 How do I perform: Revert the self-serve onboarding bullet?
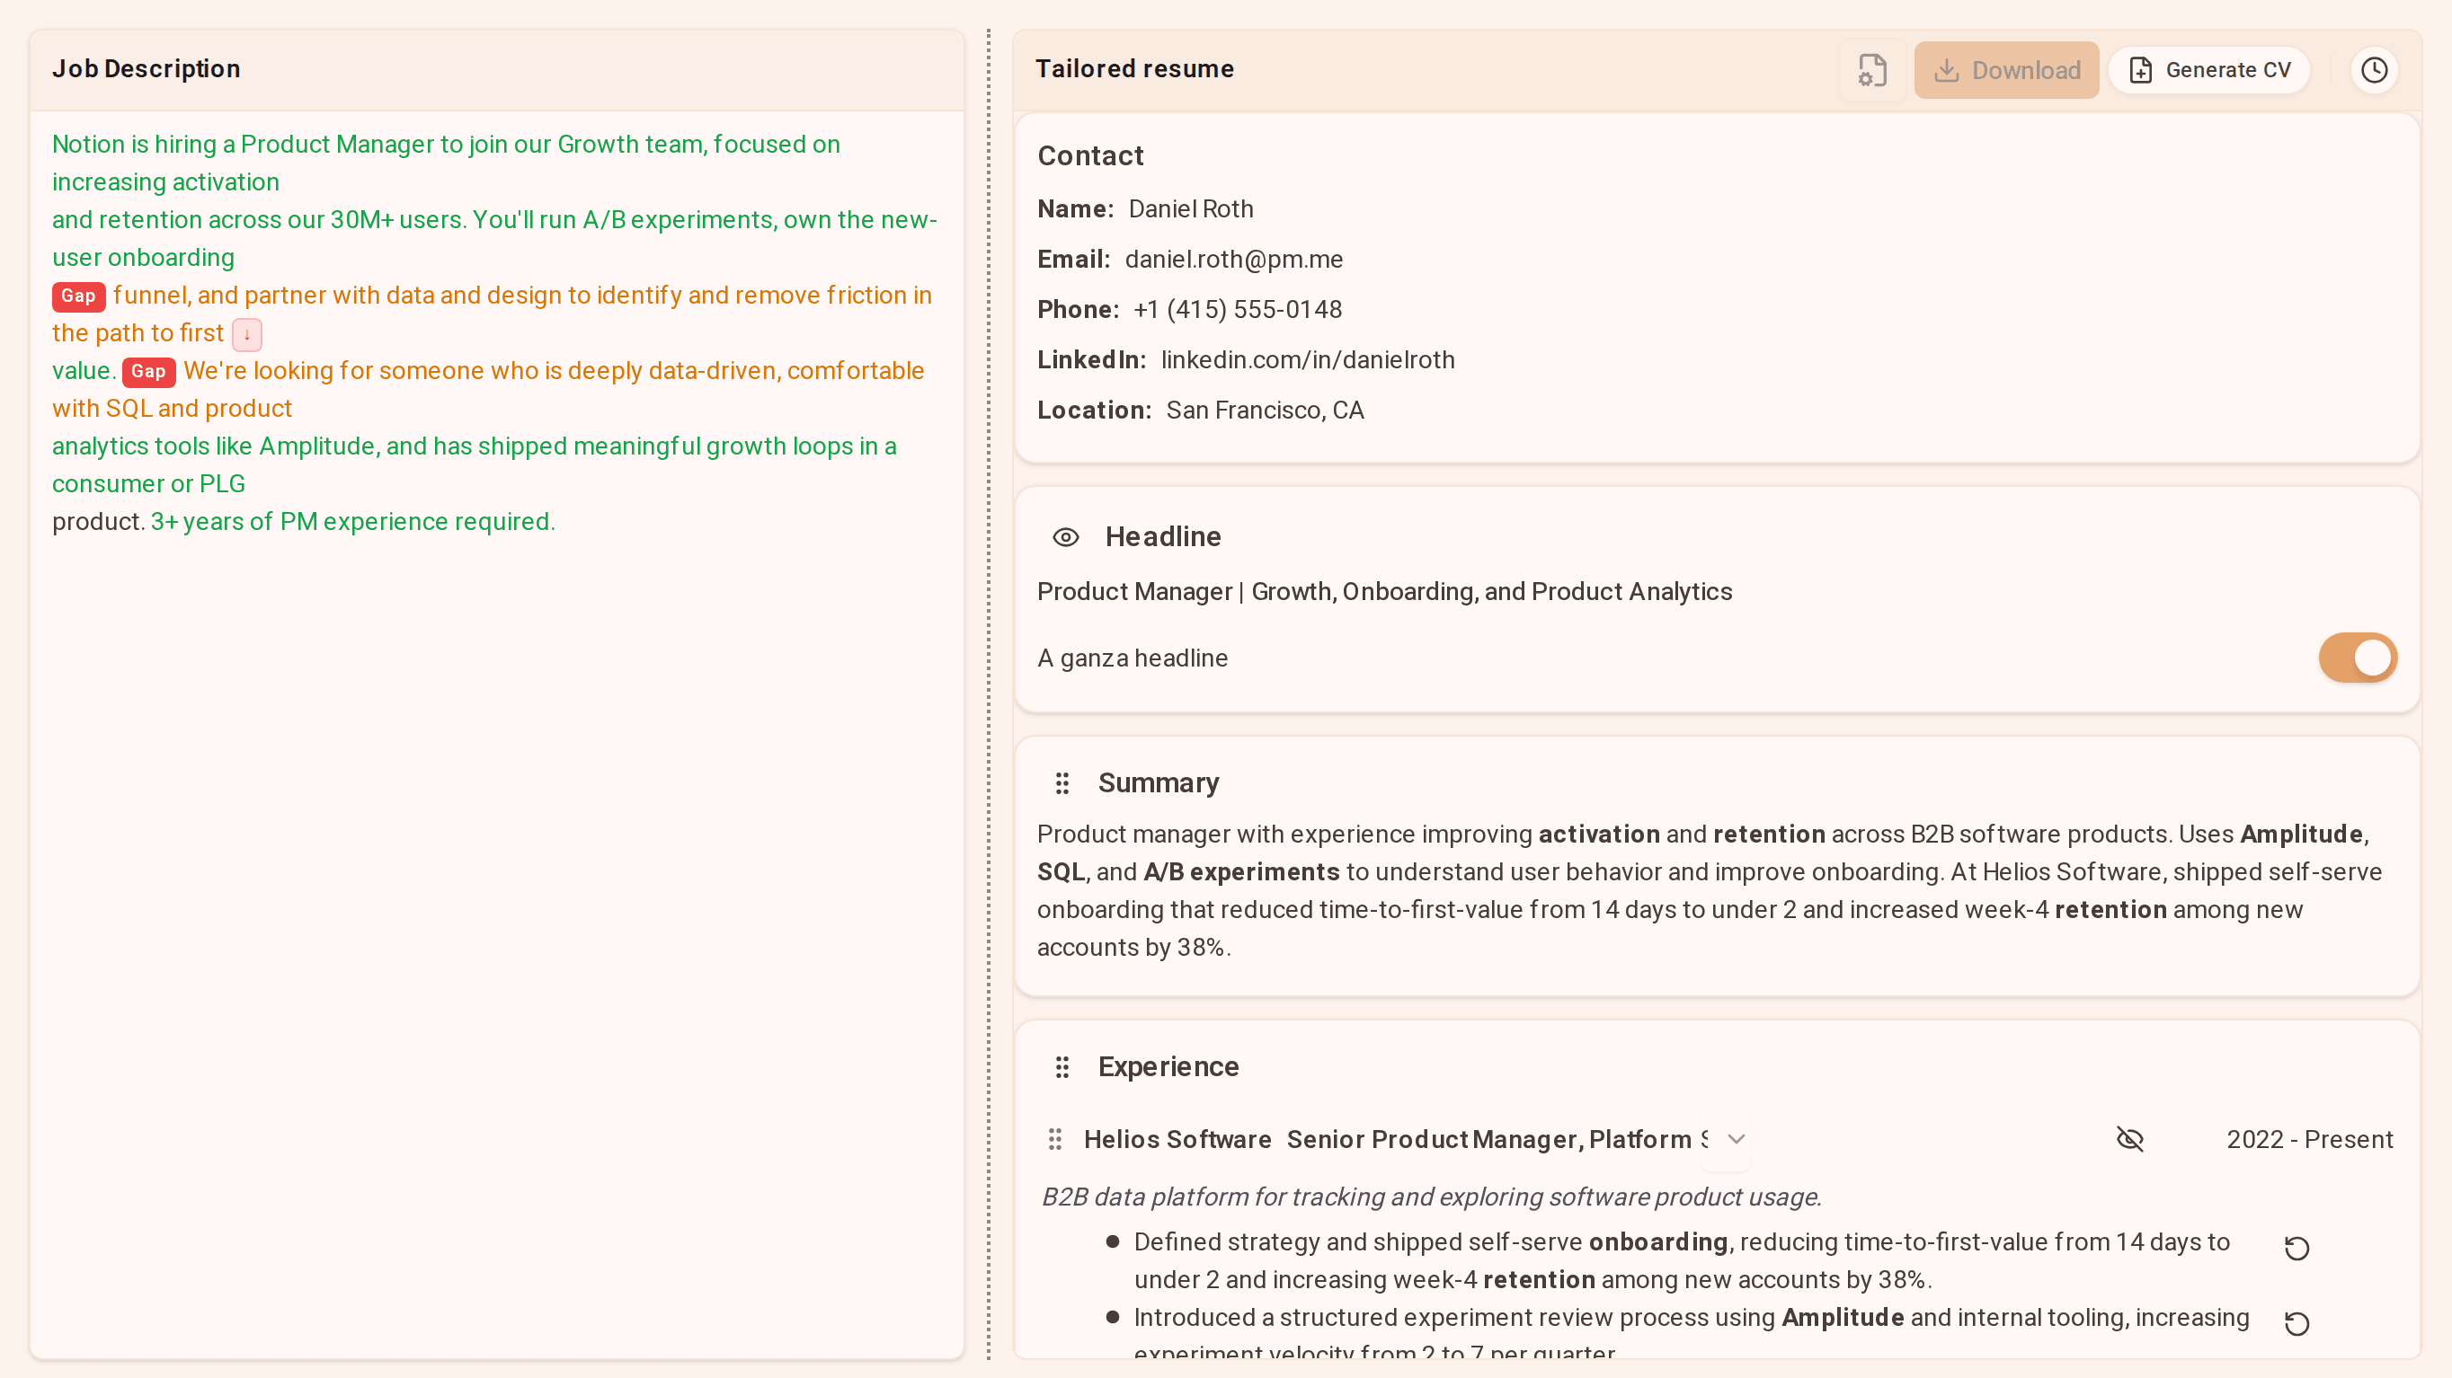[2297, 1249]
